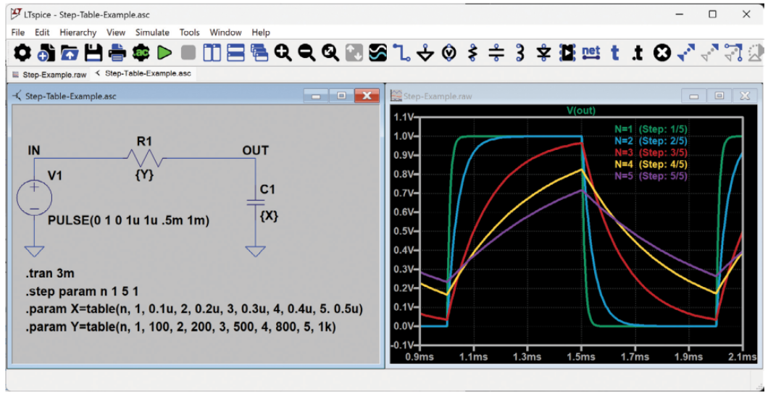Screen dimensions: 768x397
Task: Select the Net name label tool
Action: 591,52
